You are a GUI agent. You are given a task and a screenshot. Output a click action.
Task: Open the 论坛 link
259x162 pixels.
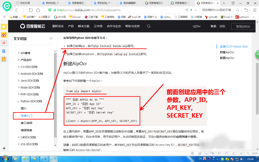pyautogui.click(x=222, y=26)
